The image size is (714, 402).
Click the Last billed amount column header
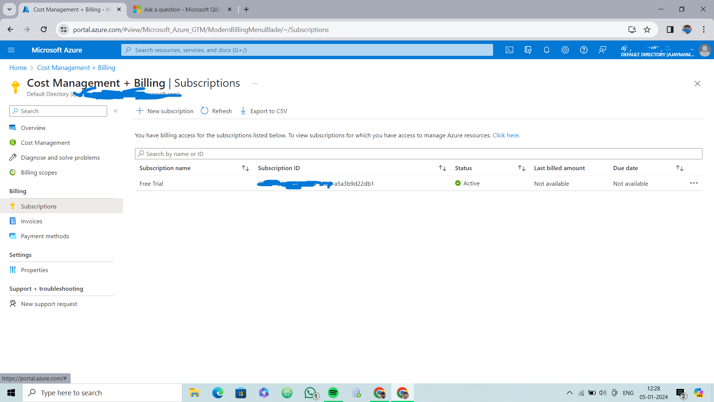pyautogui.click(x=559, y=168)
